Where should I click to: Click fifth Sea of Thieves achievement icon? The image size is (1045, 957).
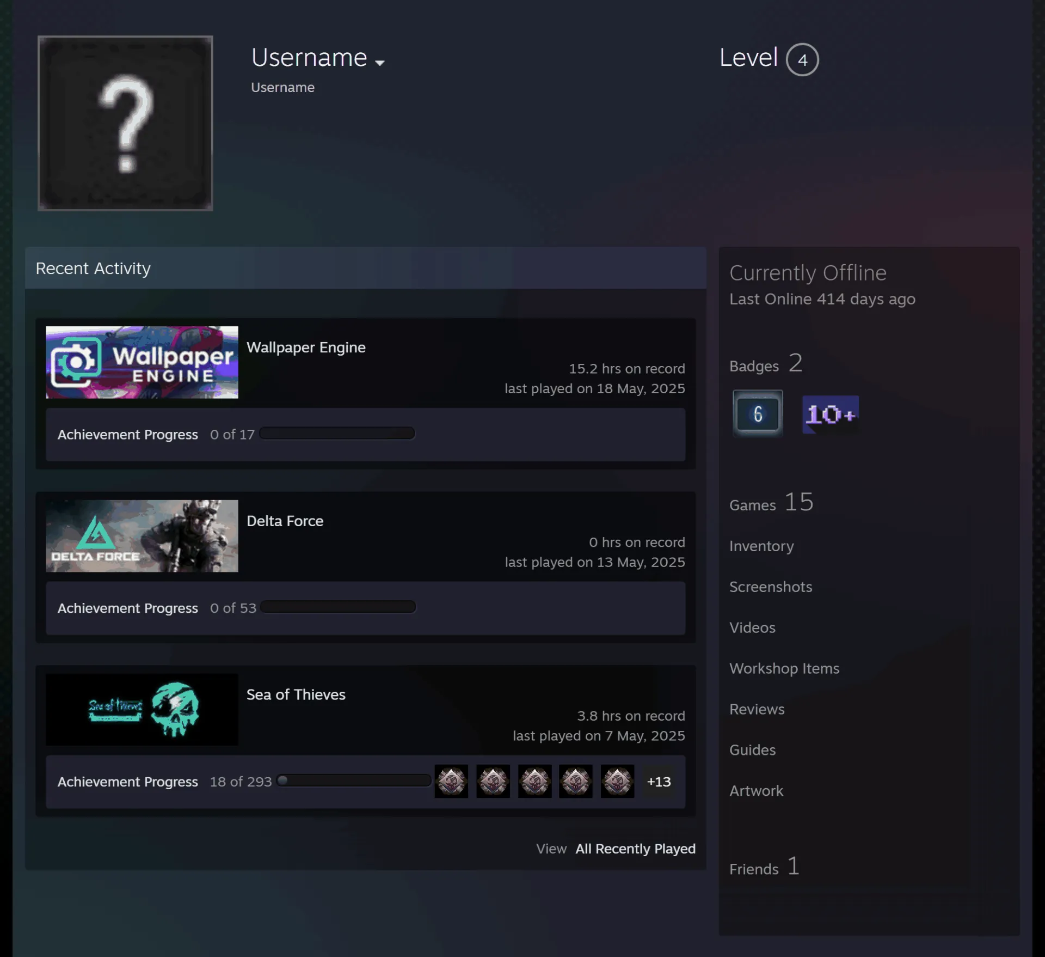point(617,782)
